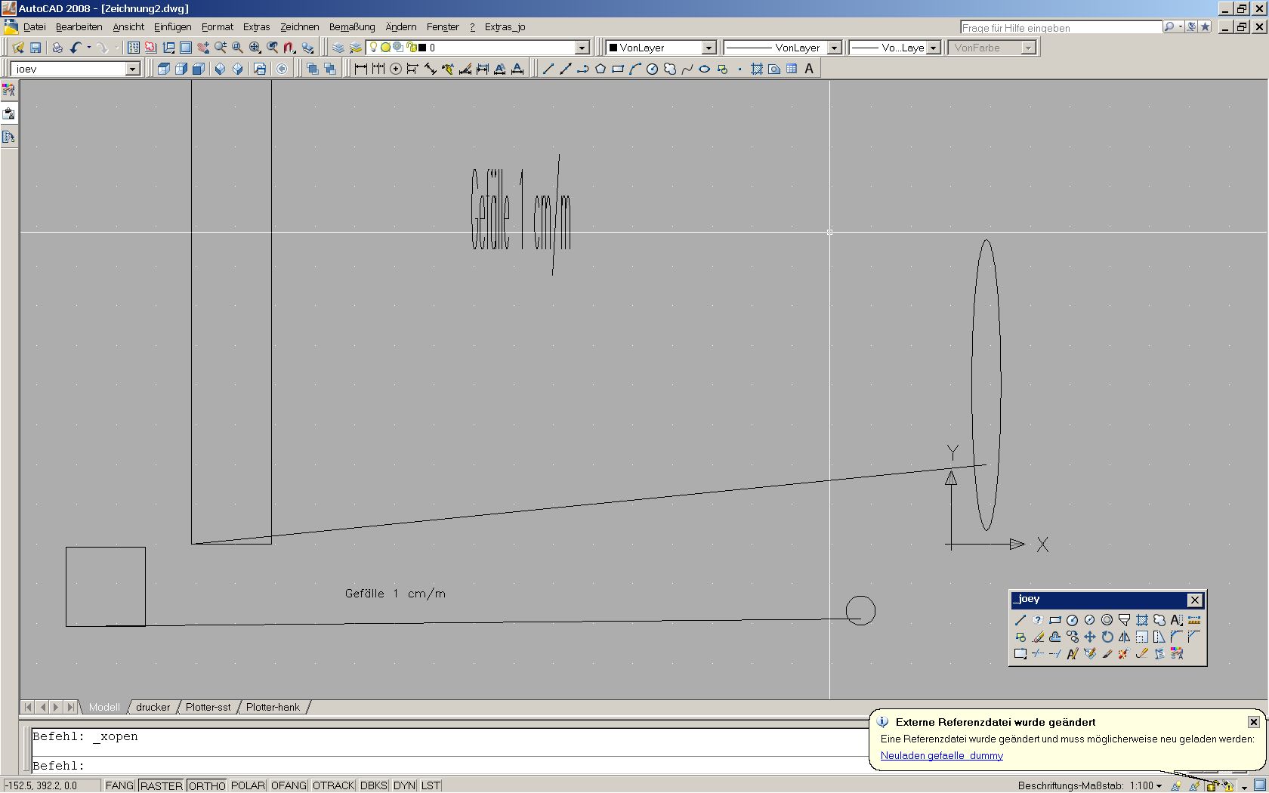
Task: Click the Rotate tool in _joey palette
Action: [1107, 637]
